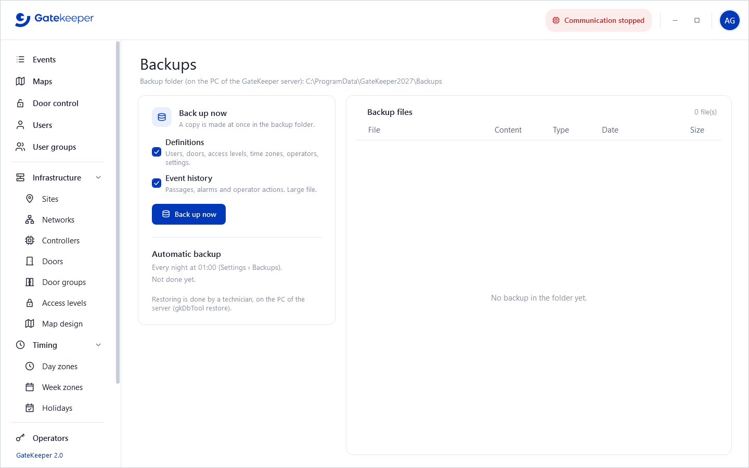Image resolution: width=749 pixels, height=468 pixels.
Task: Select Access levels in sidebar
Action: (x=58, y=303)
